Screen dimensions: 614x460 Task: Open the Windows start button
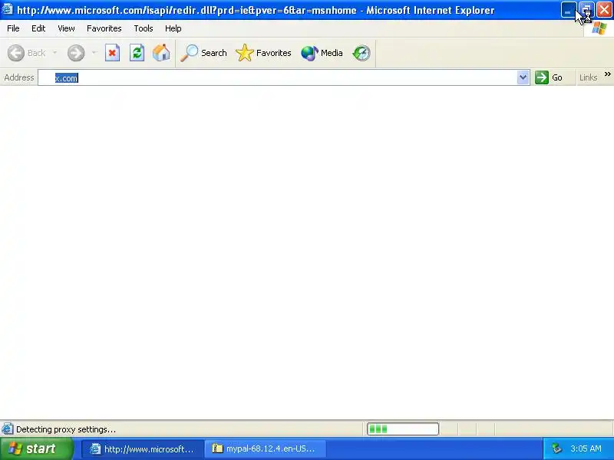pyautogui.click(x=37, y=449)
